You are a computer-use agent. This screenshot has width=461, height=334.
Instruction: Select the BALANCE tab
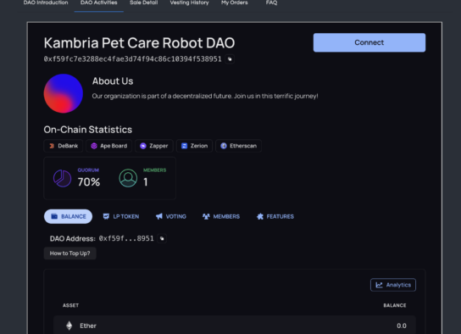click(68, 216)
